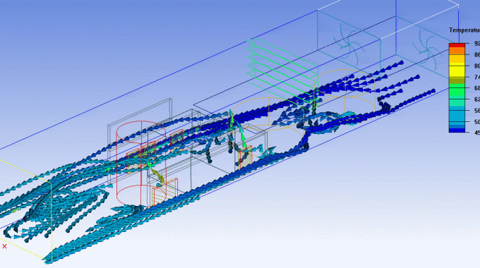Click the olive band in the temperature legend

pyautogui.click(x=457, y=80)
